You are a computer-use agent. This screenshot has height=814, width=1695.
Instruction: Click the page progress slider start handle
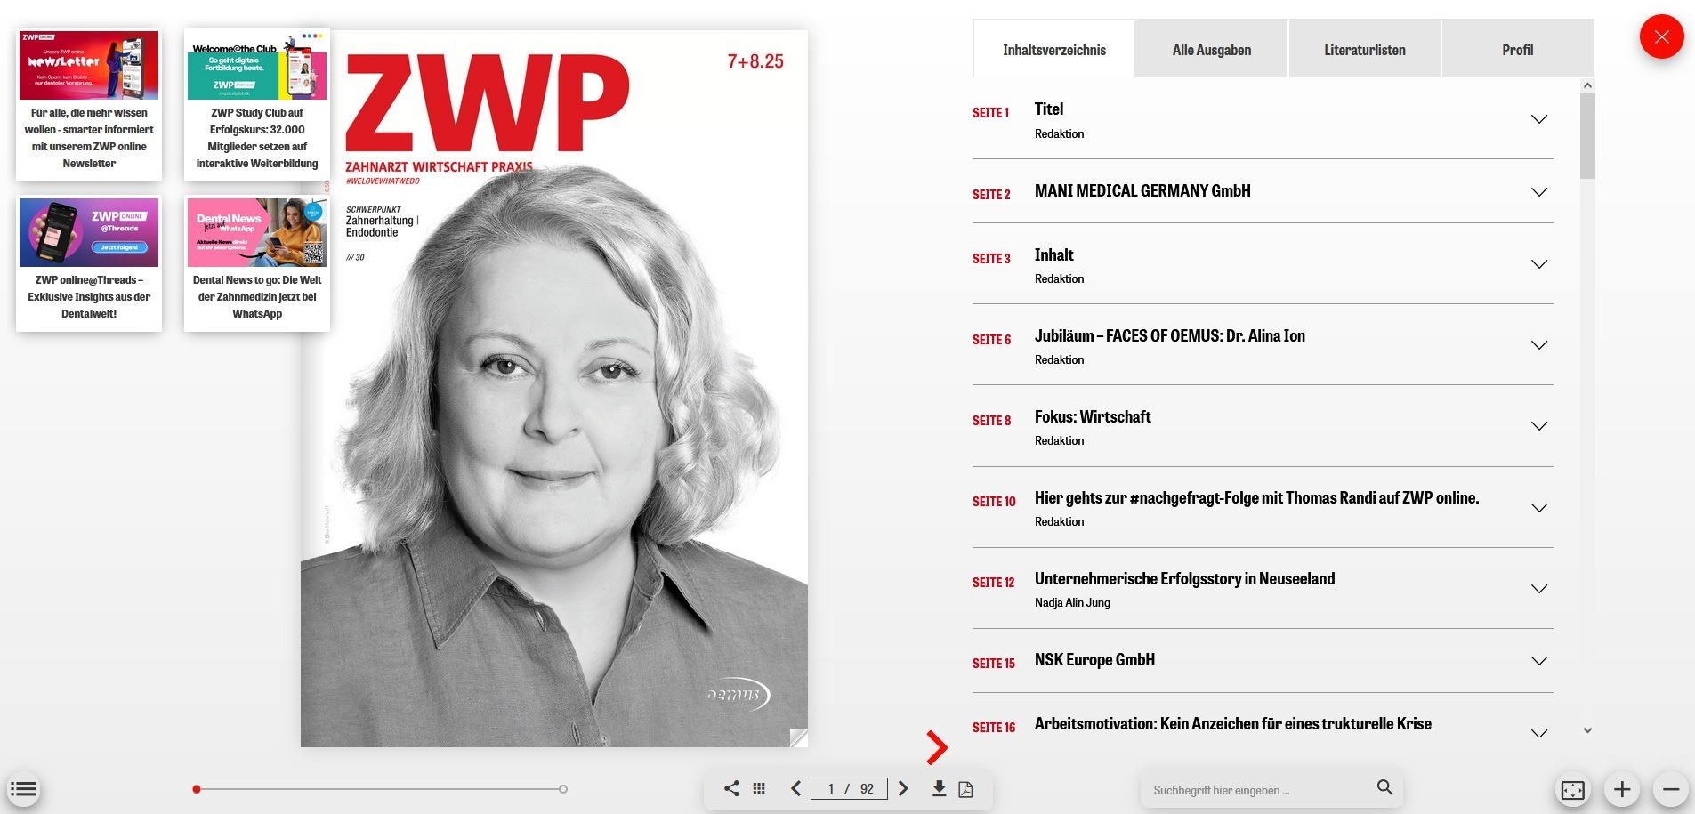tap(197, 789)
